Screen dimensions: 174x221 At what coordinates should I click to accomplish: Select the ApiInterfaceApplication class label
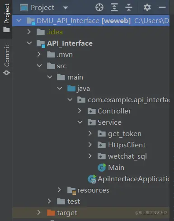click(133, 179)
